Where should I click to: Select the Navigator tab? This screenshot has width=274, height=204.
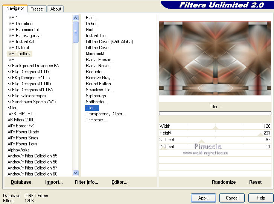click(15, 8)
